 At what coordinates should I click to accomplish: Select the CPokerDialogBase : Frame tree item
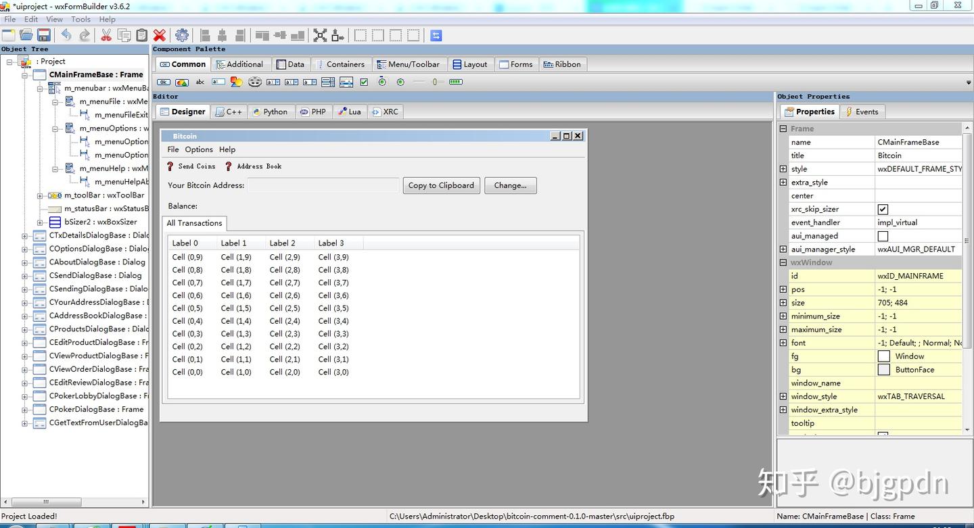pyautogui.click(x=96, y=410)
